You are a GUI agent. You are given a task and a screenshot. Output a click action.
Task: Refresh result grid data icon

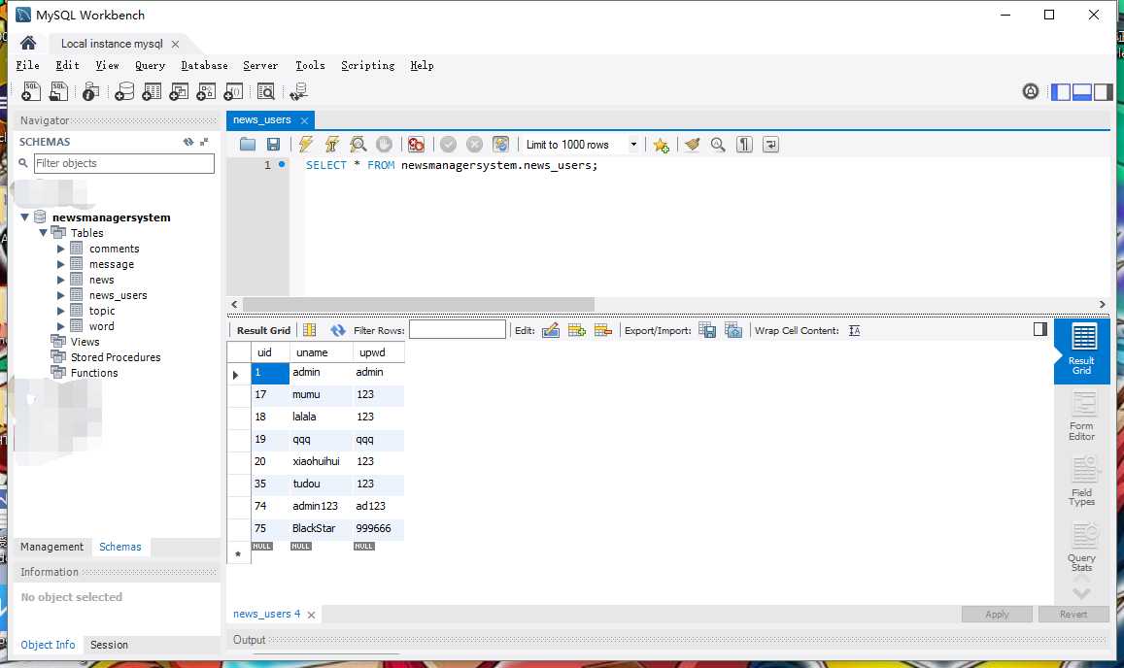click(x=338, y=330)
